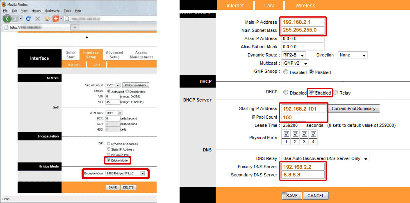
Task: Switch to the Access Management tab
Action: [141, 55]
